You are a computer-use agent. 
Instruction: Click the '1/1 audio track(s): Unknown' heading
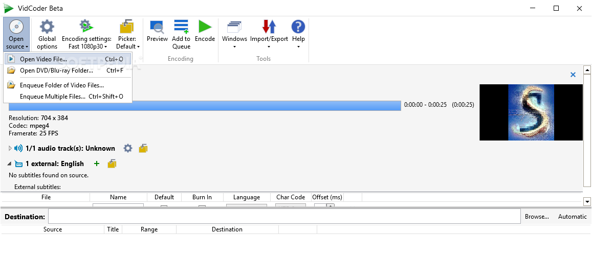pyautogui.click(x=70, y=149)
